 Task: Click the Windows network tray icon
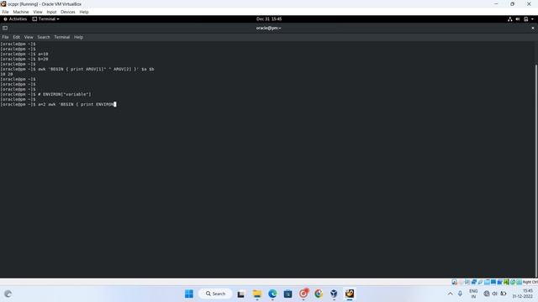(x=487, y=294)
